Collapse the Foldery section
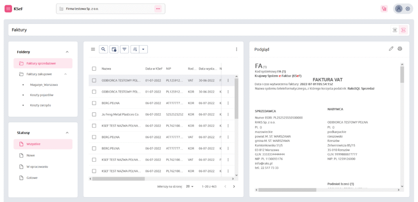The width and height of the screenshot is (418, 202). tap(67, 52)
